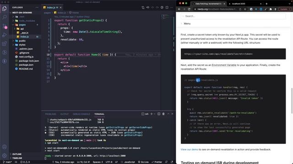This screenshot has width=293, height=164.
Task: Click 'Ln 10, Col 41' in status bar
Action: [83, 162]
